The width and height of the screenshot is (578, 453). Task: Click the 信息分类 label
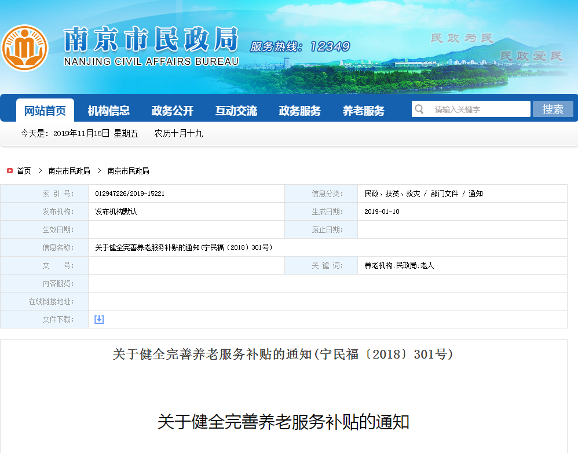[327, 193]
